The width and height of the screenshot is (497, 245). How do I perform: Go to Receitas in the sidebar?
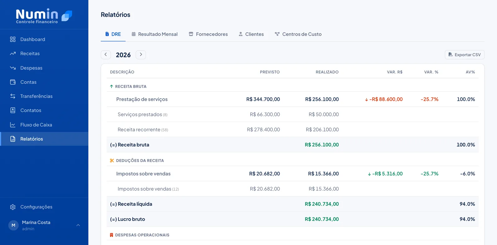pos(44,54)
